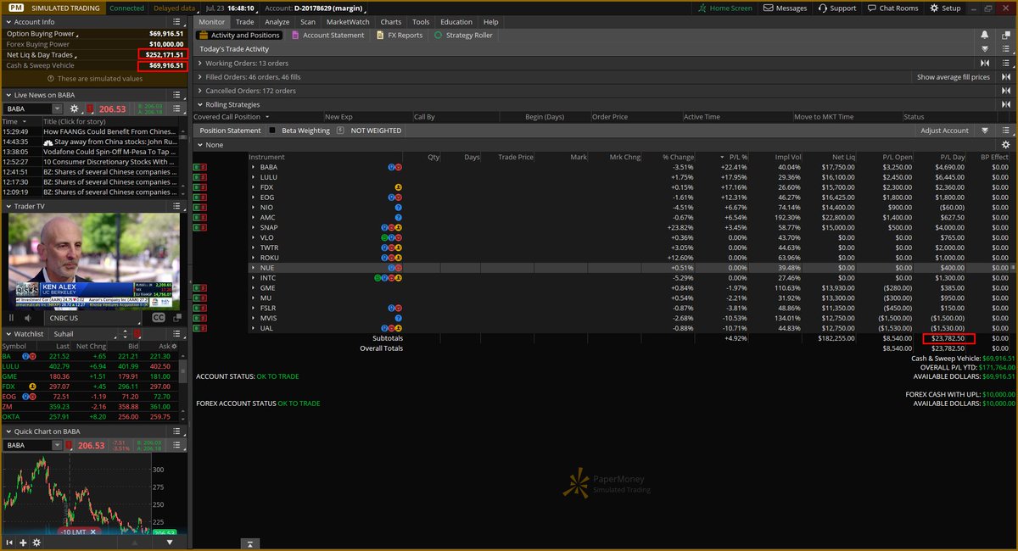Screen dimensions: 1018x551
Task: Open Quick Chart gadget menu
Action: (177, 431)
